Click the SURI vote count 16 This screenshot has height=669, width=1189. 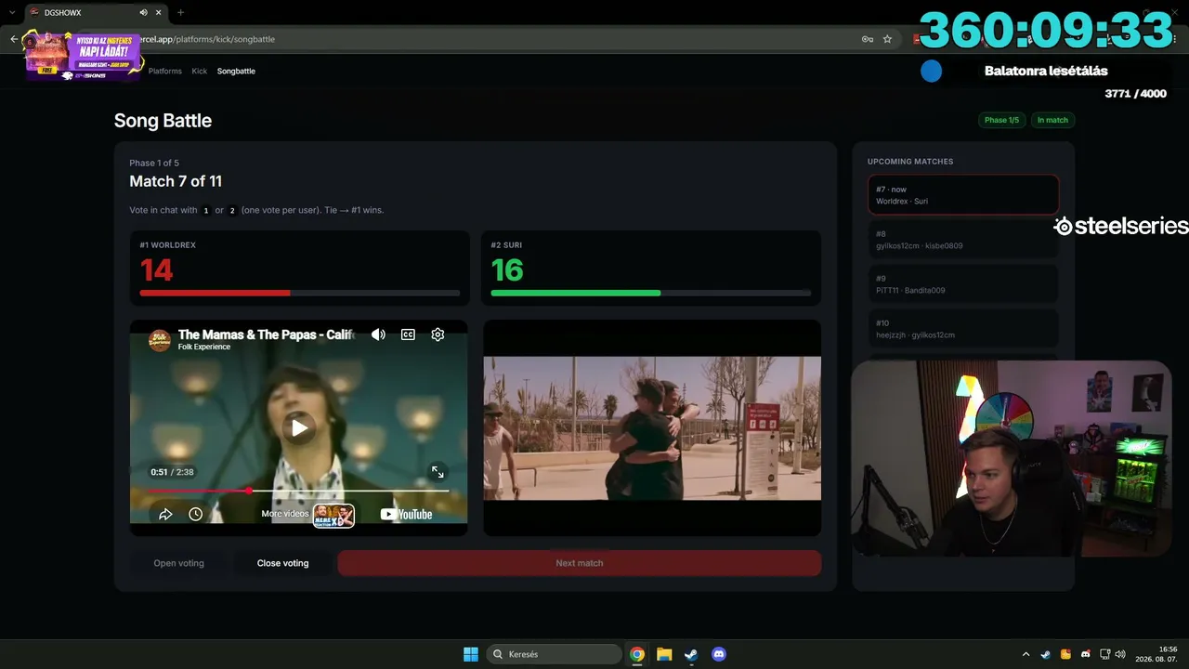click(x=507, y=270)
